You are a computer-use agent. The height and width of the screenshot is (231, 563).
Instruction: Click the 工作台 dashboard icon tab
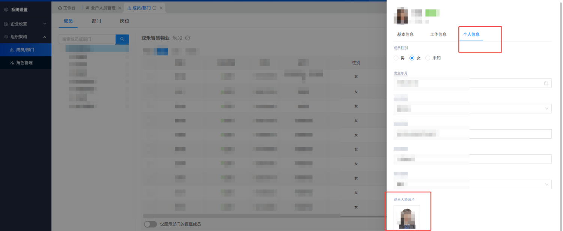[60, 8]
